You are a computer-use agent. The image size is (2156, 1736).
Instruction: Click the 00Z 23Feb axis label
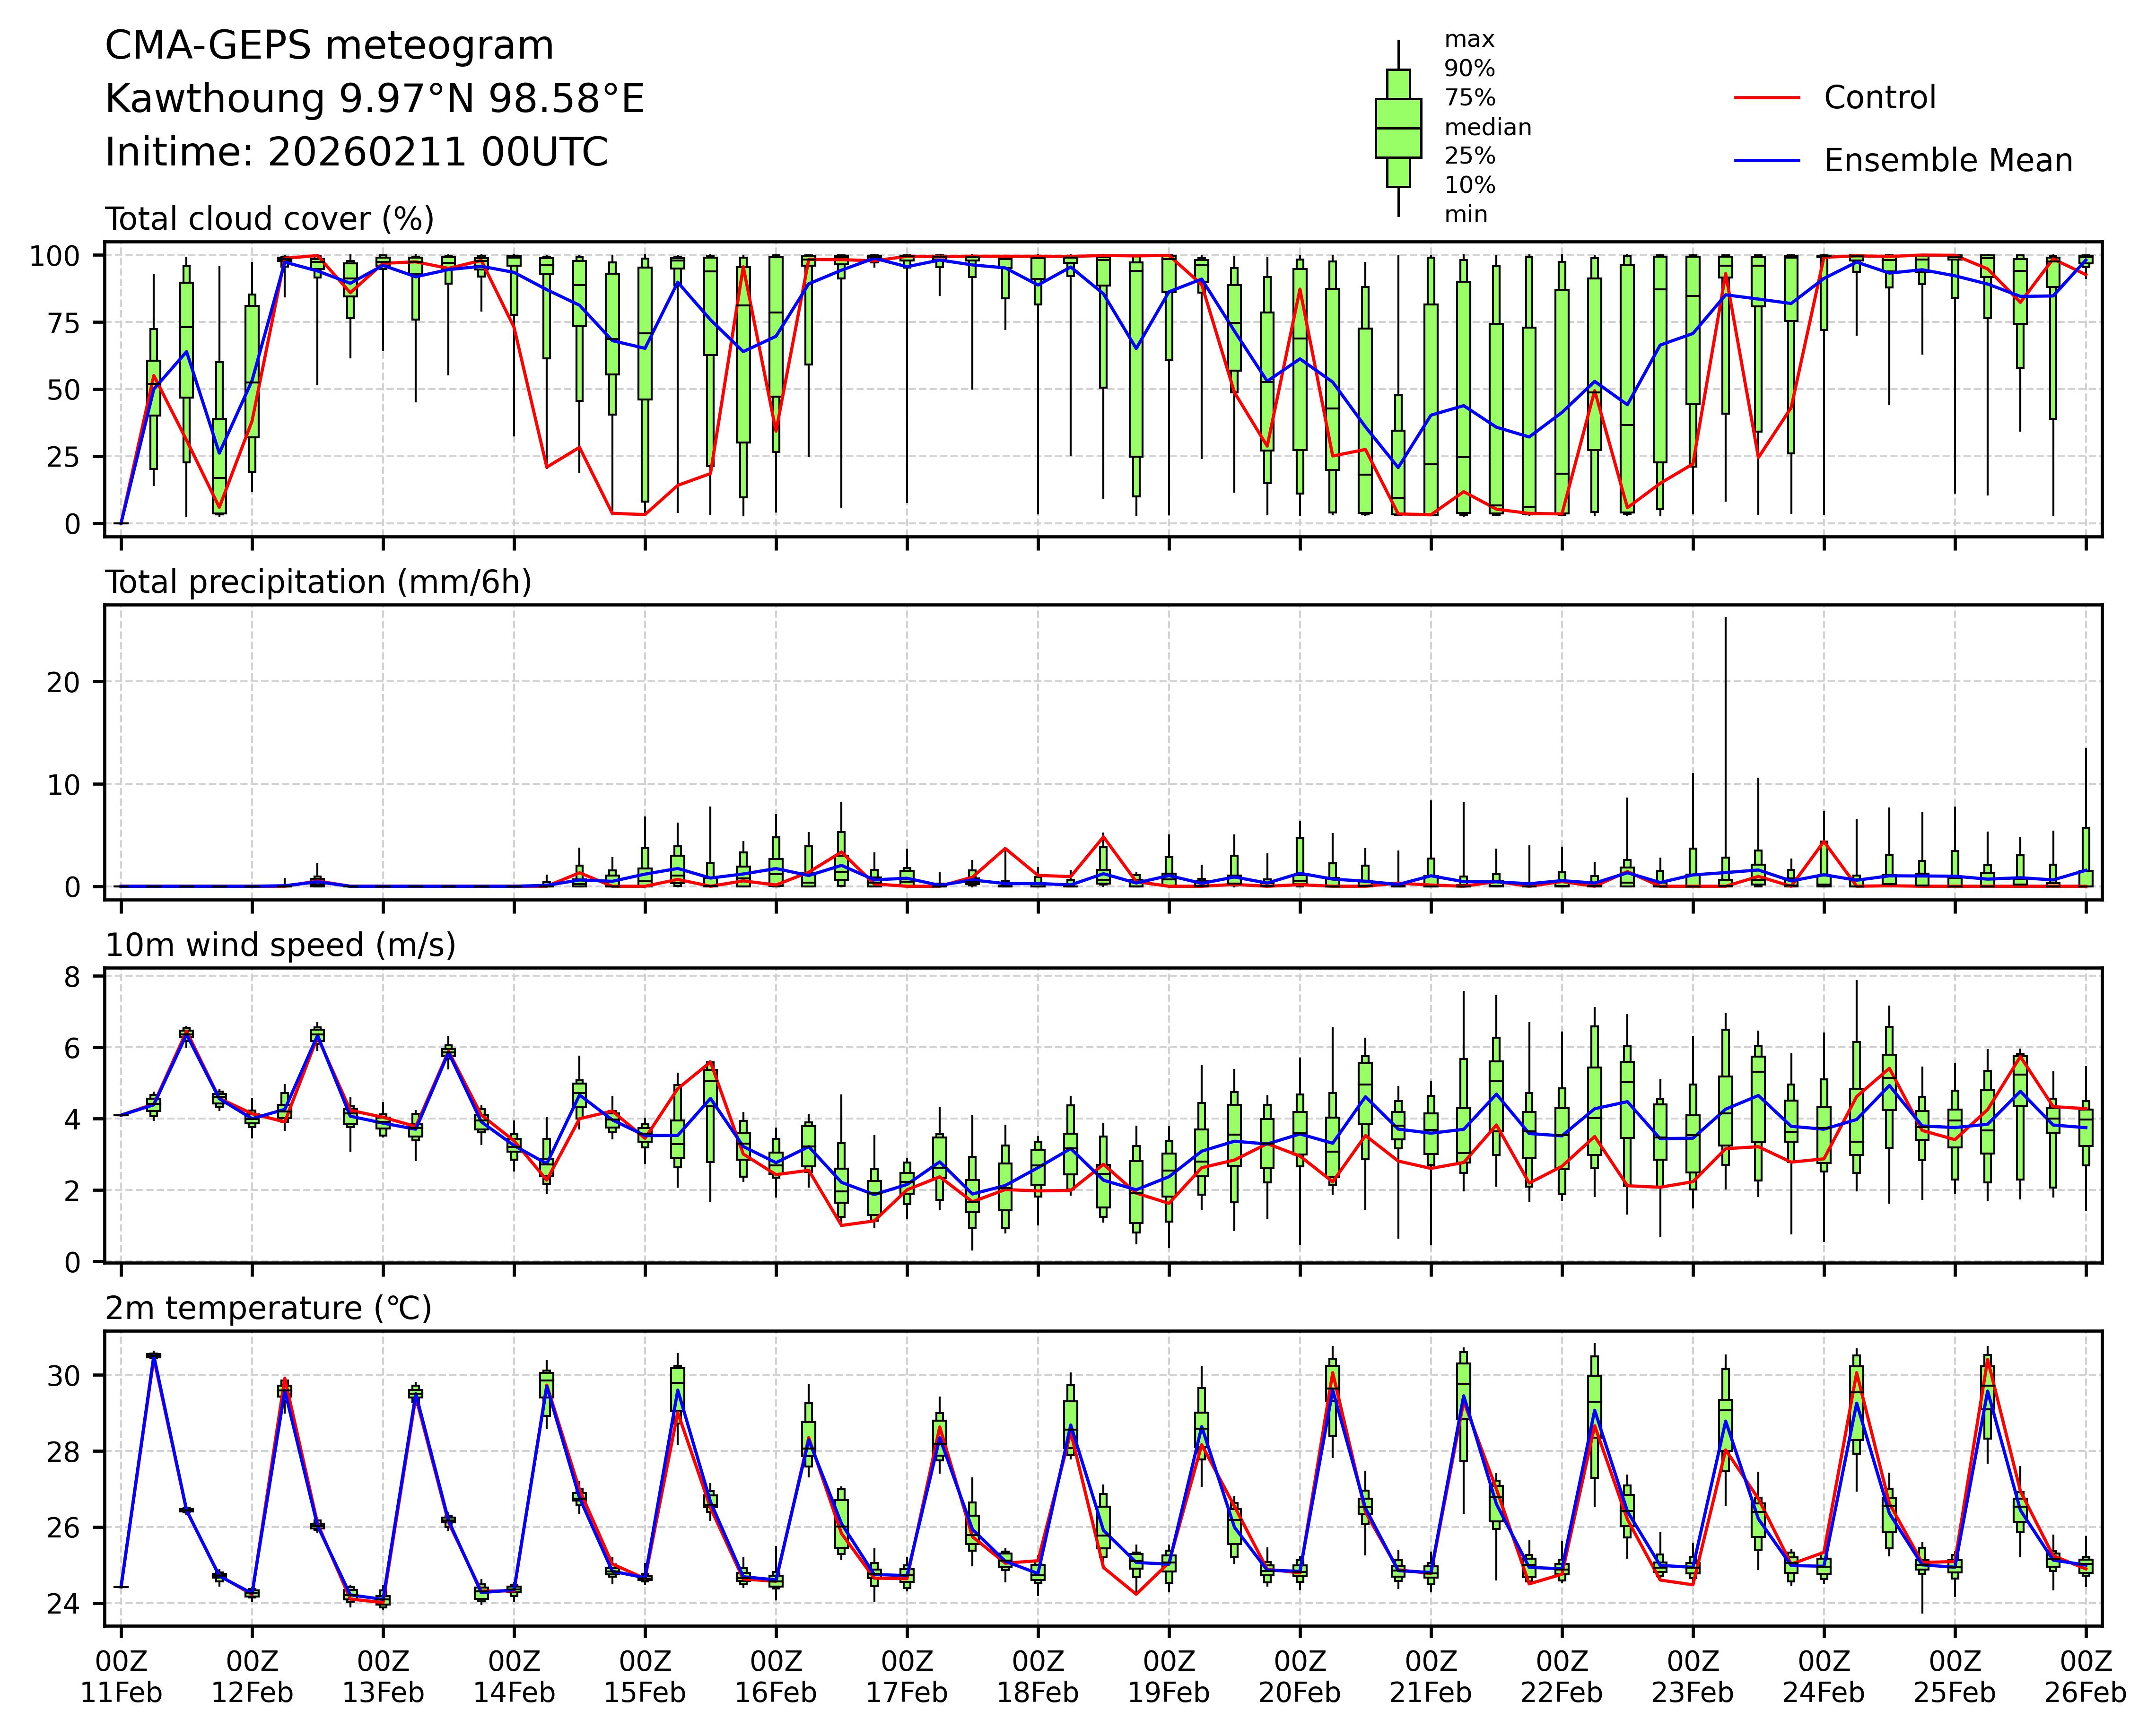1692,1677
